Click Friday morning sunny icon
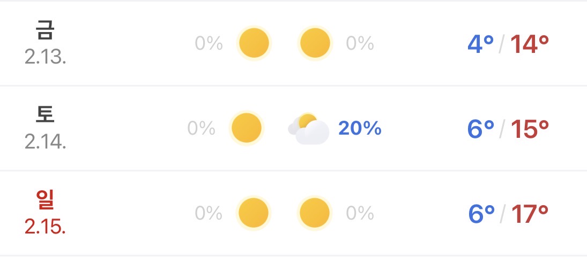Screen dimensions: 587x257 coord(254,43)
